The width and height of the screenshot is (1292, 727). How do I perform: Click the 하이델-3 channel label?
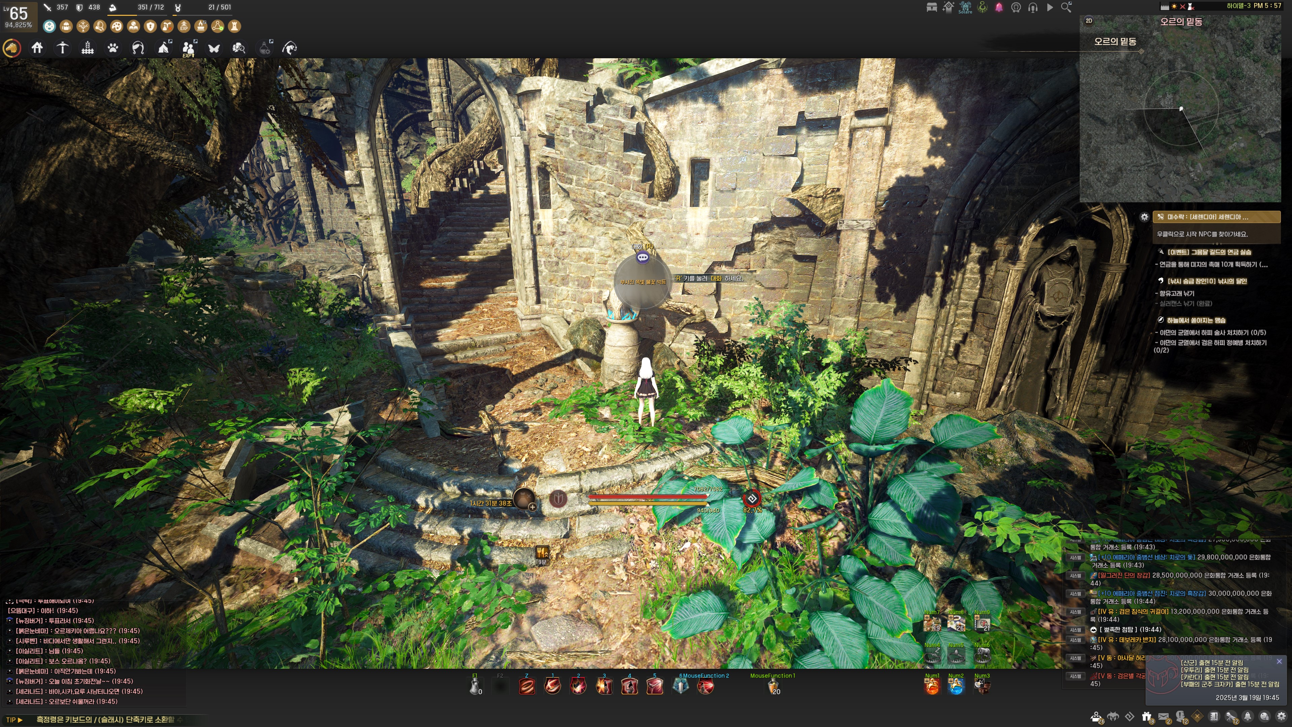coord(1238,6)
